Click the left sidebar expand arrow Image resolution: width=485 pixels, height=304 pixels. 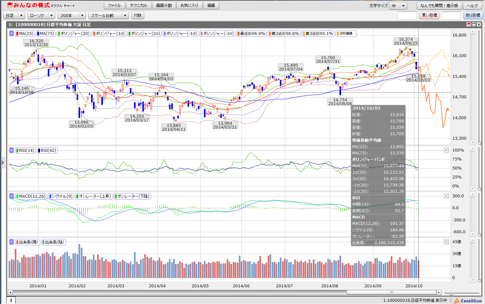3,163
